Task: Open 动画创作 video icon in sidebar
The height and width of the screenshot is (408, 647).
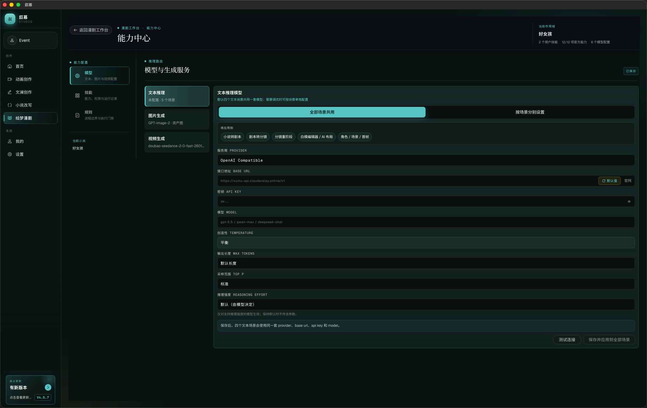Action: tap(10, 79)
